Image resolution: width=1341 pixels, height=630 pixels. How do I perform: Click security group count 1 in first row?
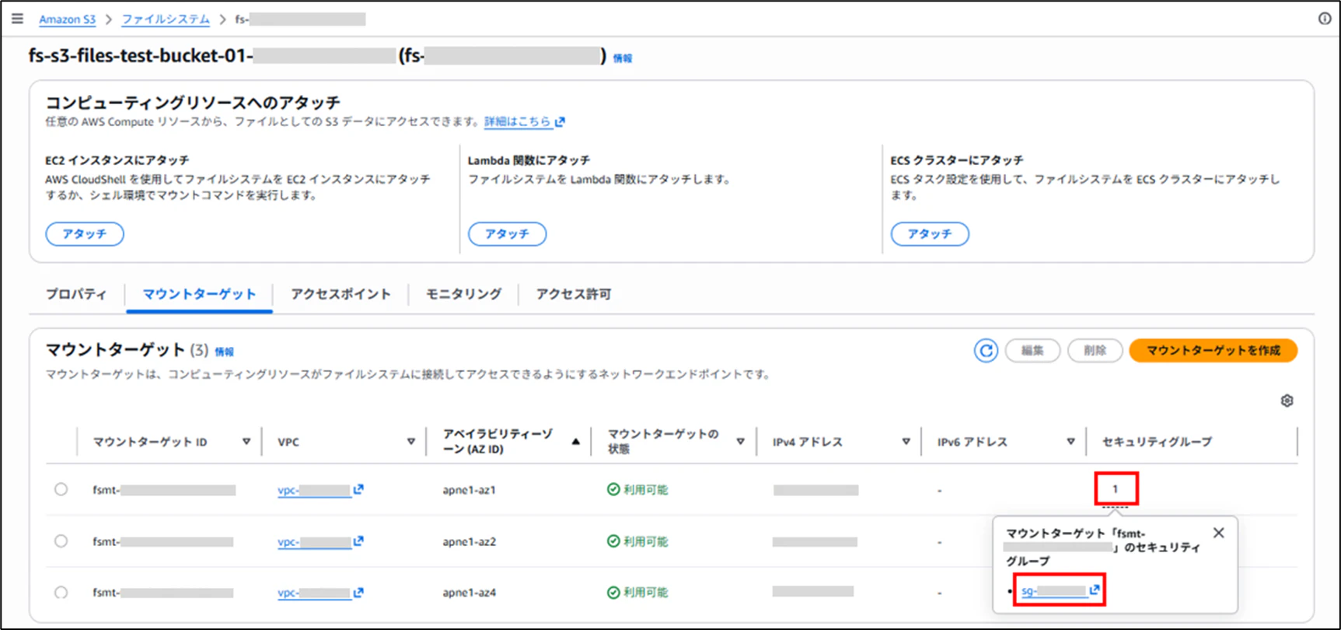[x=1115, y=489]
